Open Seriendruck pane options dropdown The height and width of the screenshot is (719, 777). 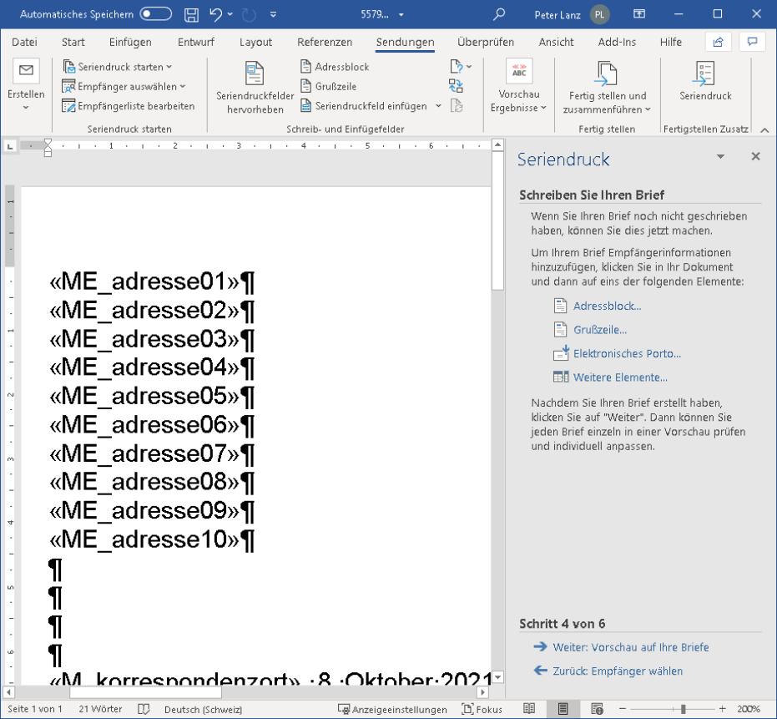click(720, 157)
